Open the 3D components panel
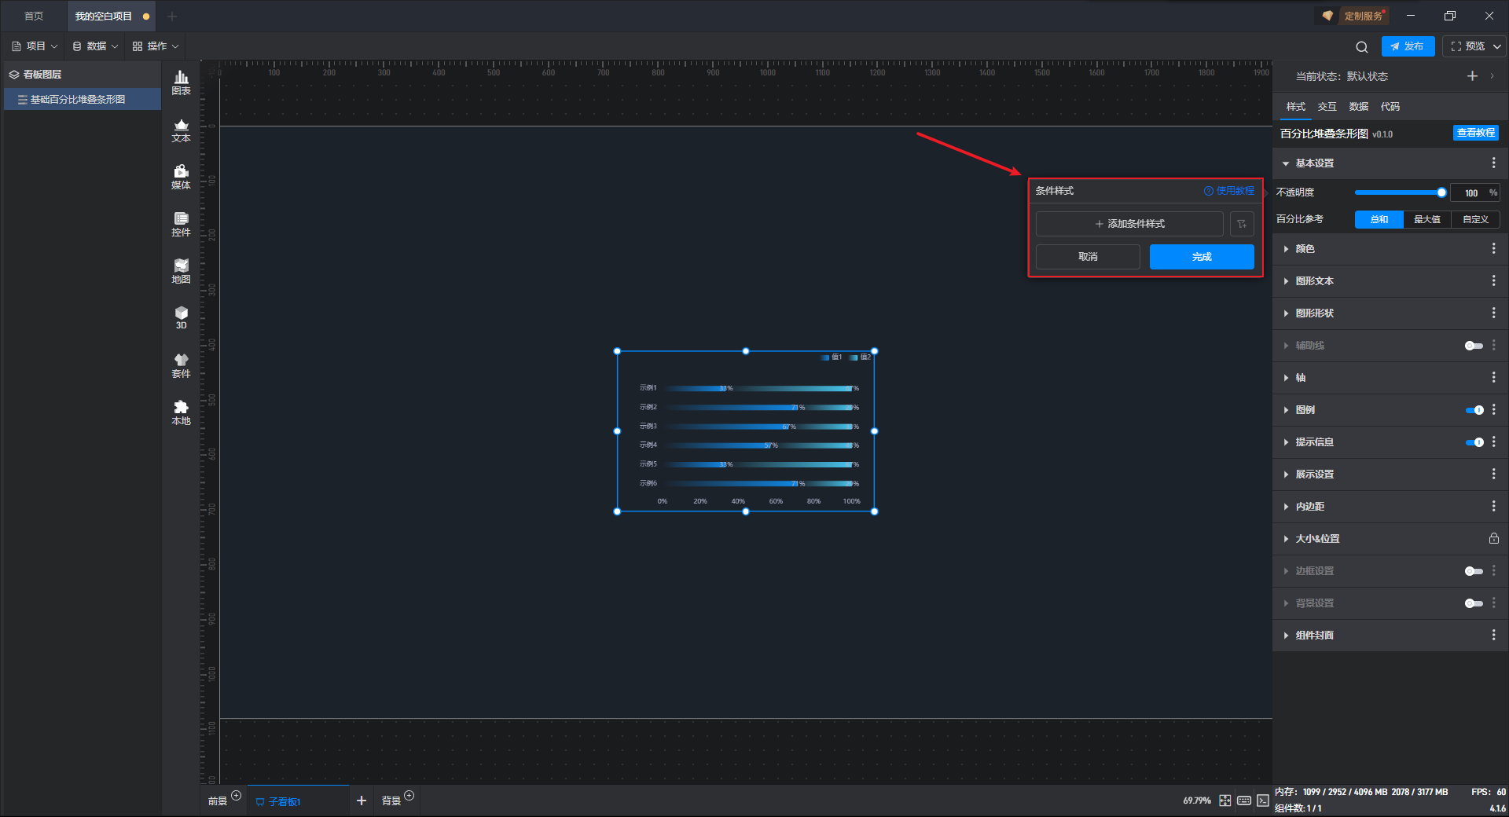The width and height of the screenshot is (1509, 817). (181, 317)
